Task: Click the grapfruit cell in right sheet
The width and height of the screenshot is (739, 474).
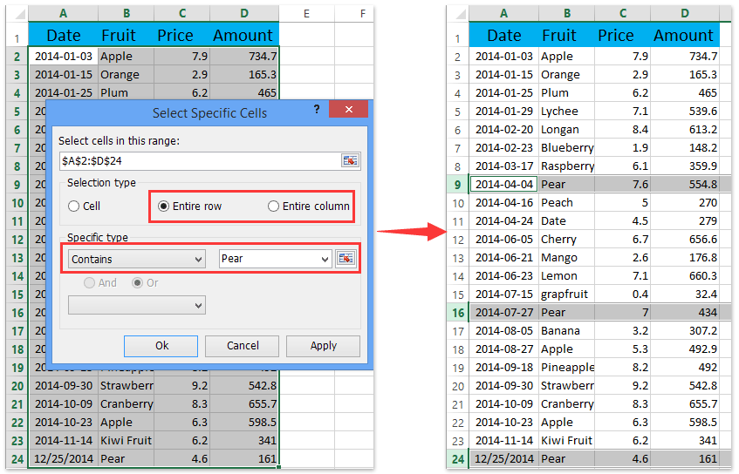Action: [565, 294]
